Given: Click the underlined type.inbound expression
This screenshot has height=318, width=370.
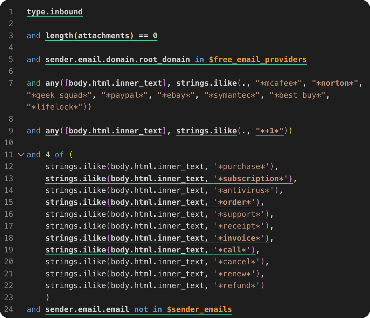Looking at the screenshot, I should [x=55, y=11].
